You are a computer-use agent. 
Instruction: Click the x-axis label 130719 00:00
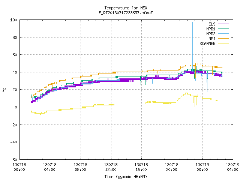pos(202,167)
